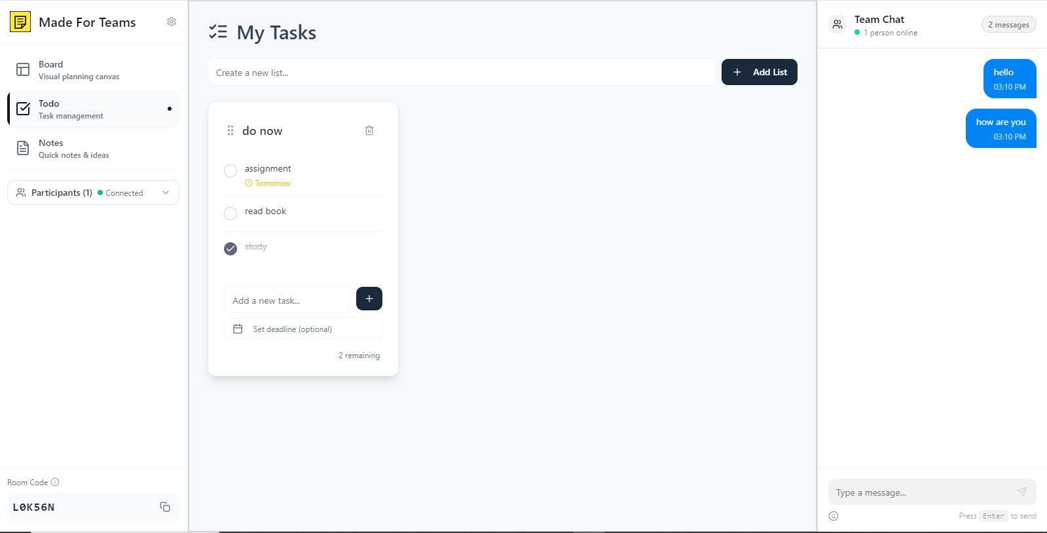
Task: Open the Board visual planning canvas
Action: (93, 69)
